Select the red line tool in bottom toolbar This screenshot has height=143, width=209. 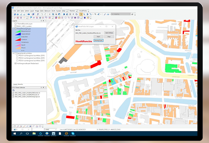(x=24, y=126)
